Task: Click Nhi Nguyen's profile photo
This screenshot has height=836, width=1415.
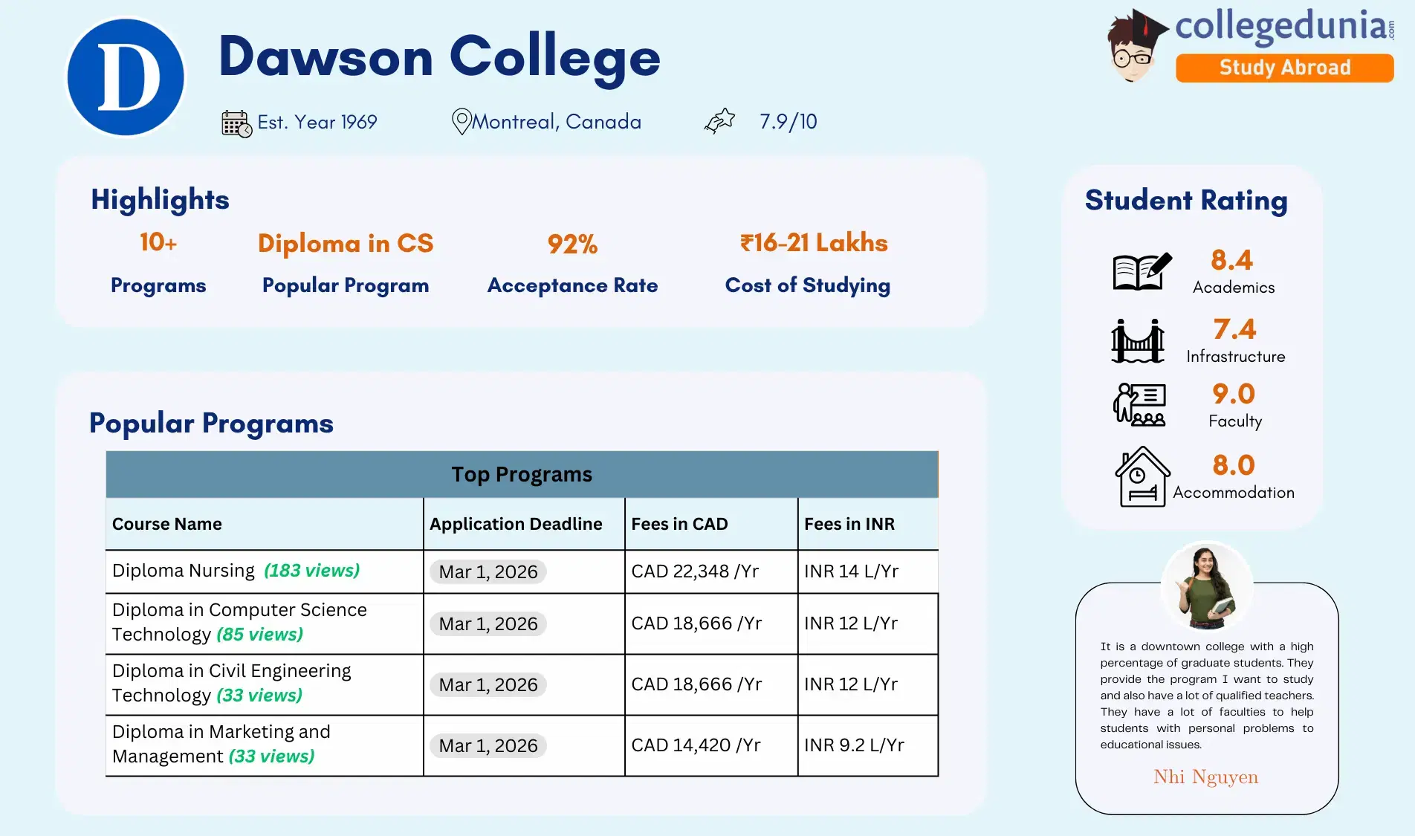Action: pos(1205,586)
